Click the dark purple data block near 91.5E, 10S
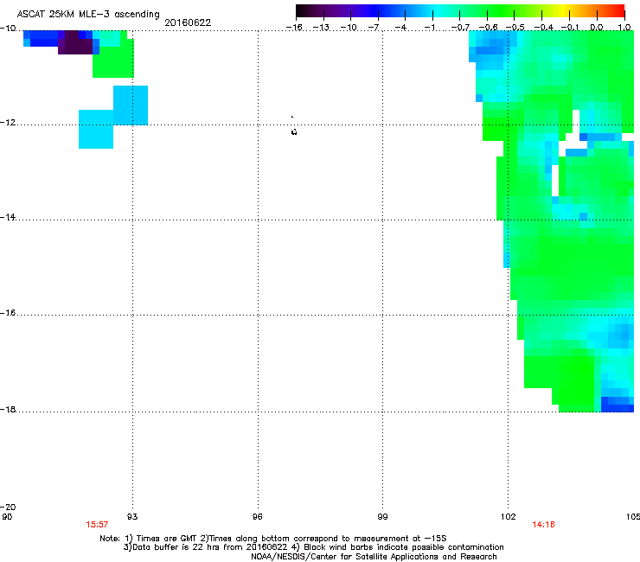Screen dimensions: 640x562 click(x=75, y=42)
